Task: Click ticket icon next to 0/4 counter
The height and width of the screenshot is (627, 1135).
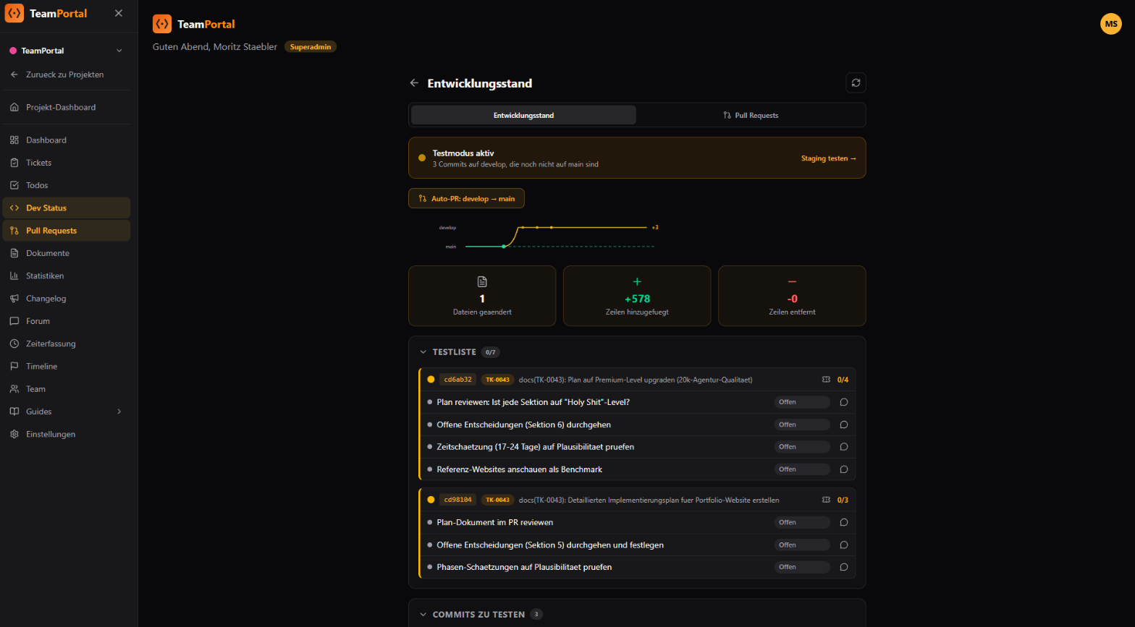Action: [826, 380]
